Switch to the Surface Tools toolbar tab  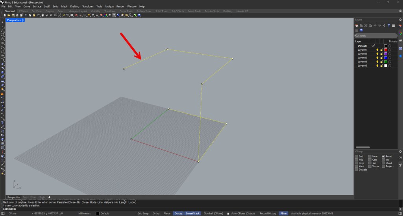point(144,11)
